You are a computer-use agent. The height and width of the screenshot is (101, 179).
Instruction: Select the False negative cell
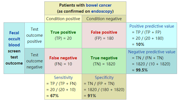click(x=63, y=61)
